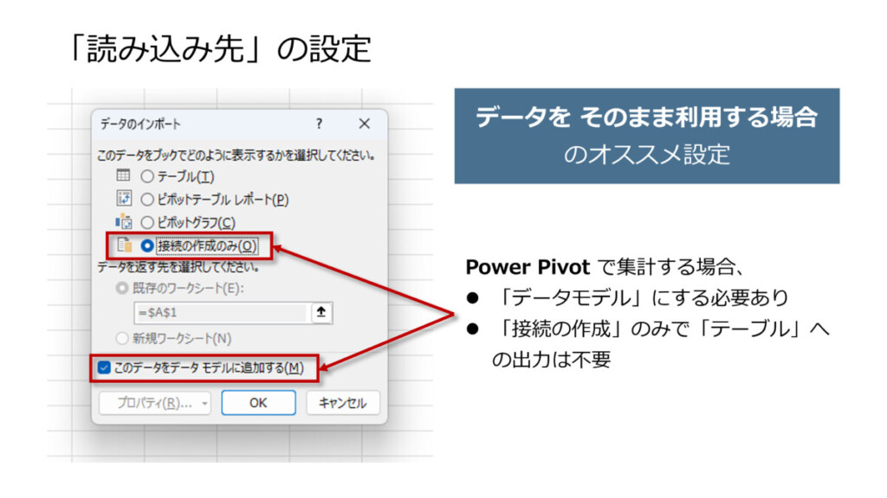Click the データを そのまま利用する場合 banner text
Screen dimensions: 887x498
(x=646, y=117)
